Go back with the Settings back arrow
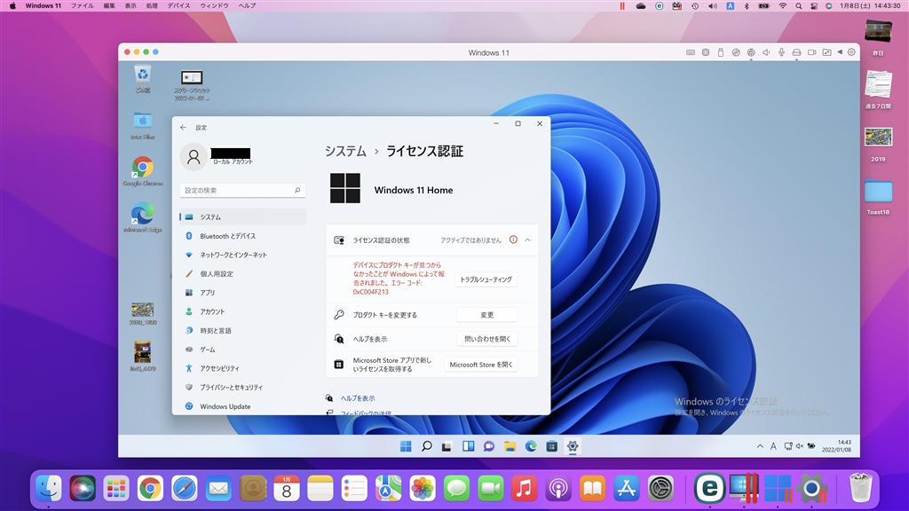The image size is (909, 511). click(x=183, y=128)
